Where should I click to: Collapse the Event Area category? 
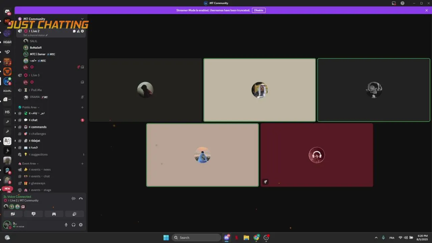(29, 164)
